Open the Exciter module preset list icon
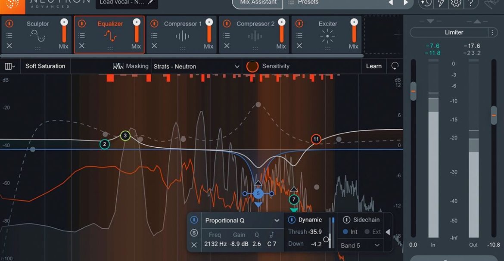This screenshot has height=261, width=504. pos(299,35)
